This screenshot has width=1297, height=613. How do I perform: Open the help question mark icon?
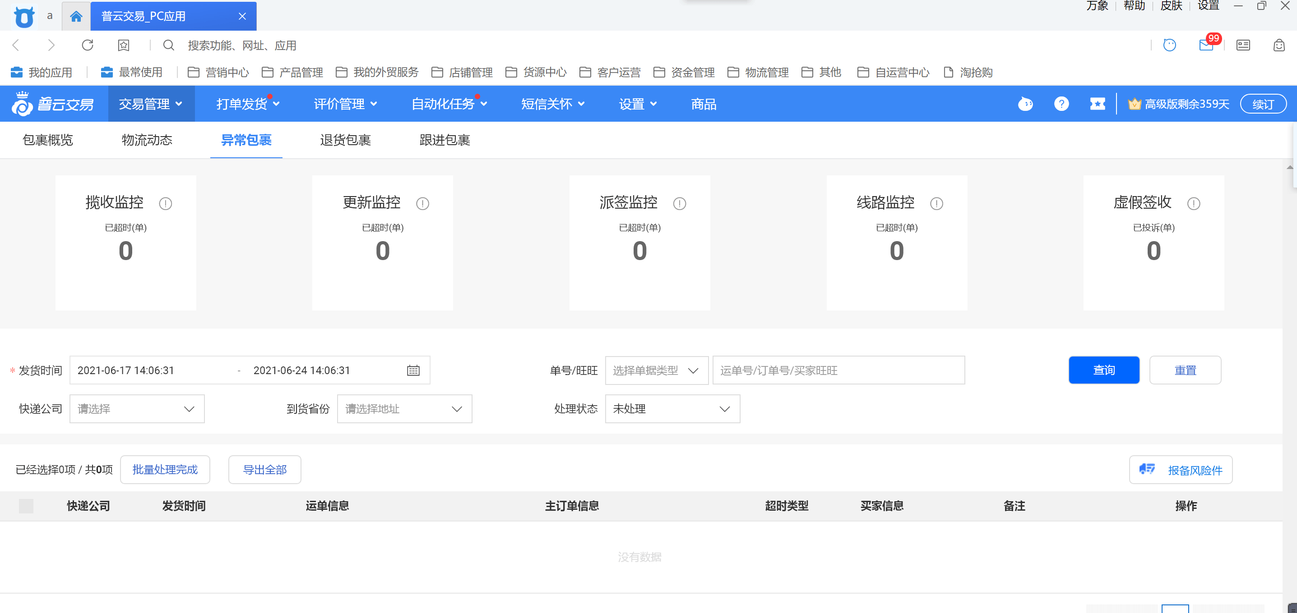1061,104
